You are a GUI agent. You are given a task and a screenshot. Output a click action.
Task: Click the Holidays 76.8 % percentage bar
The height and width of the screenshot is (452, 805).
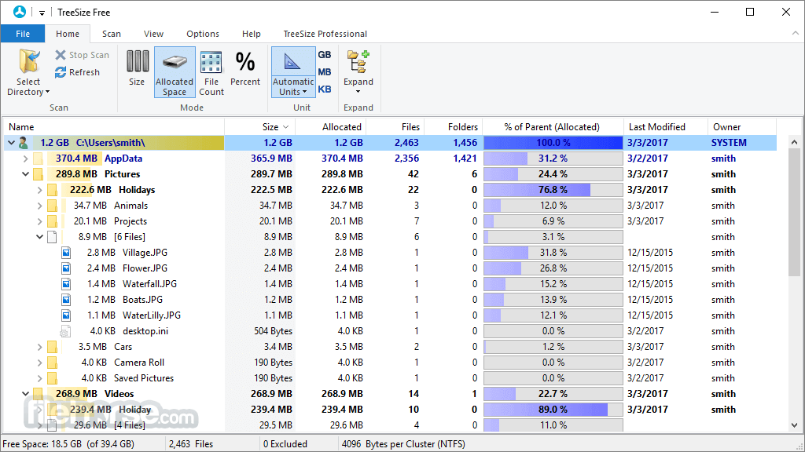(x=553, y=190)
